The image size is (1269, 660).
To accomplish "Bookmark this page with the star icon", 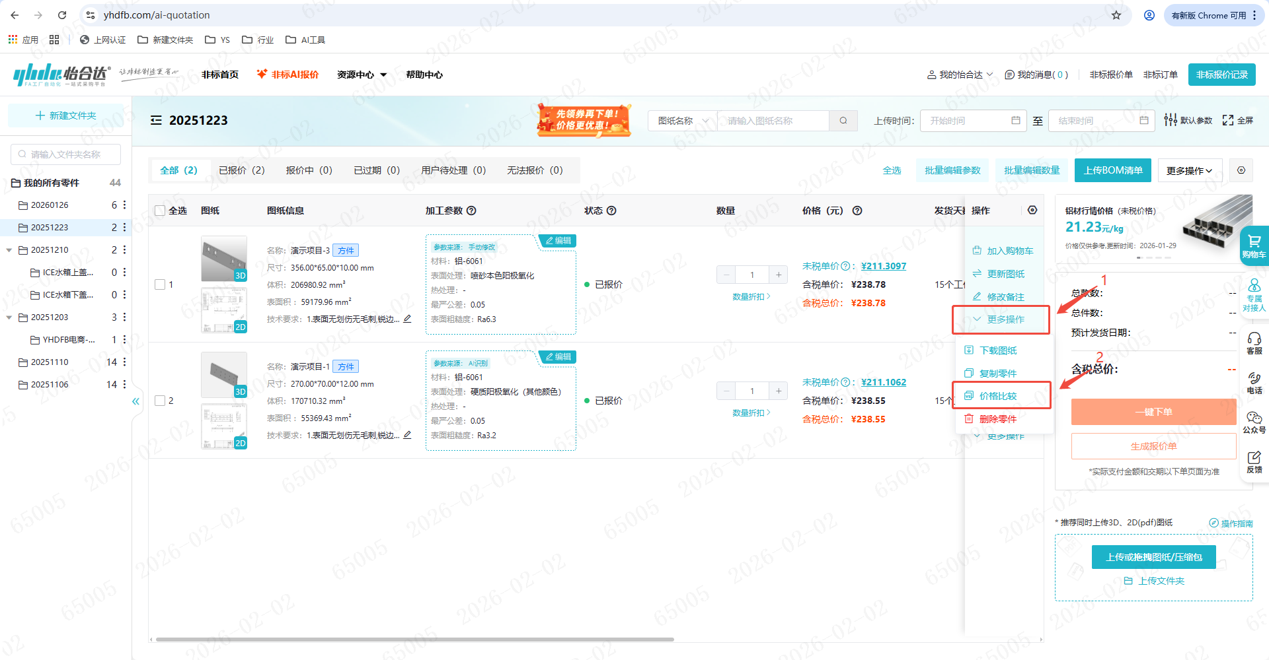I will pyautogui.click(x=1116, y=15).
